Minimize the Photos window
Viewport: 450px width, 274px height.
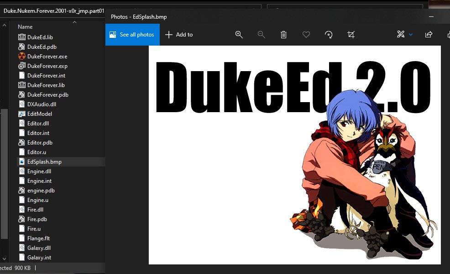click(x=431, y=16)
